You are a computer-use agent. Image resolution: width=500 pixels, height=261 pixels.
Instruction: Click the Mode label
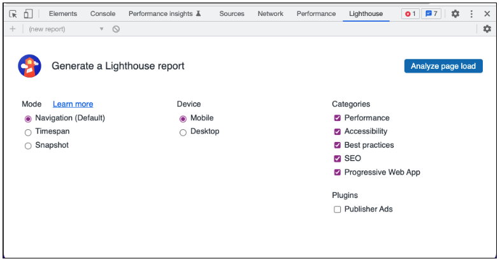pyautogui.click(x=32, y=104)
